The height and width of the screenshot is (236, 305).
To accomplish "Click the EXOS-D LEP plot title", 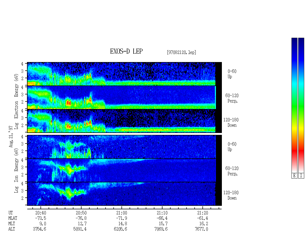I will 126,51.
